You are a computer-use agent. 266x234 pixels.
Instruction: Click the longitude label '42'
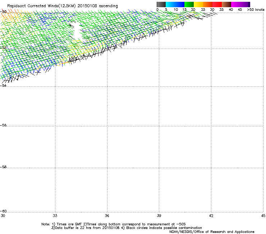(x=211, y=216)
